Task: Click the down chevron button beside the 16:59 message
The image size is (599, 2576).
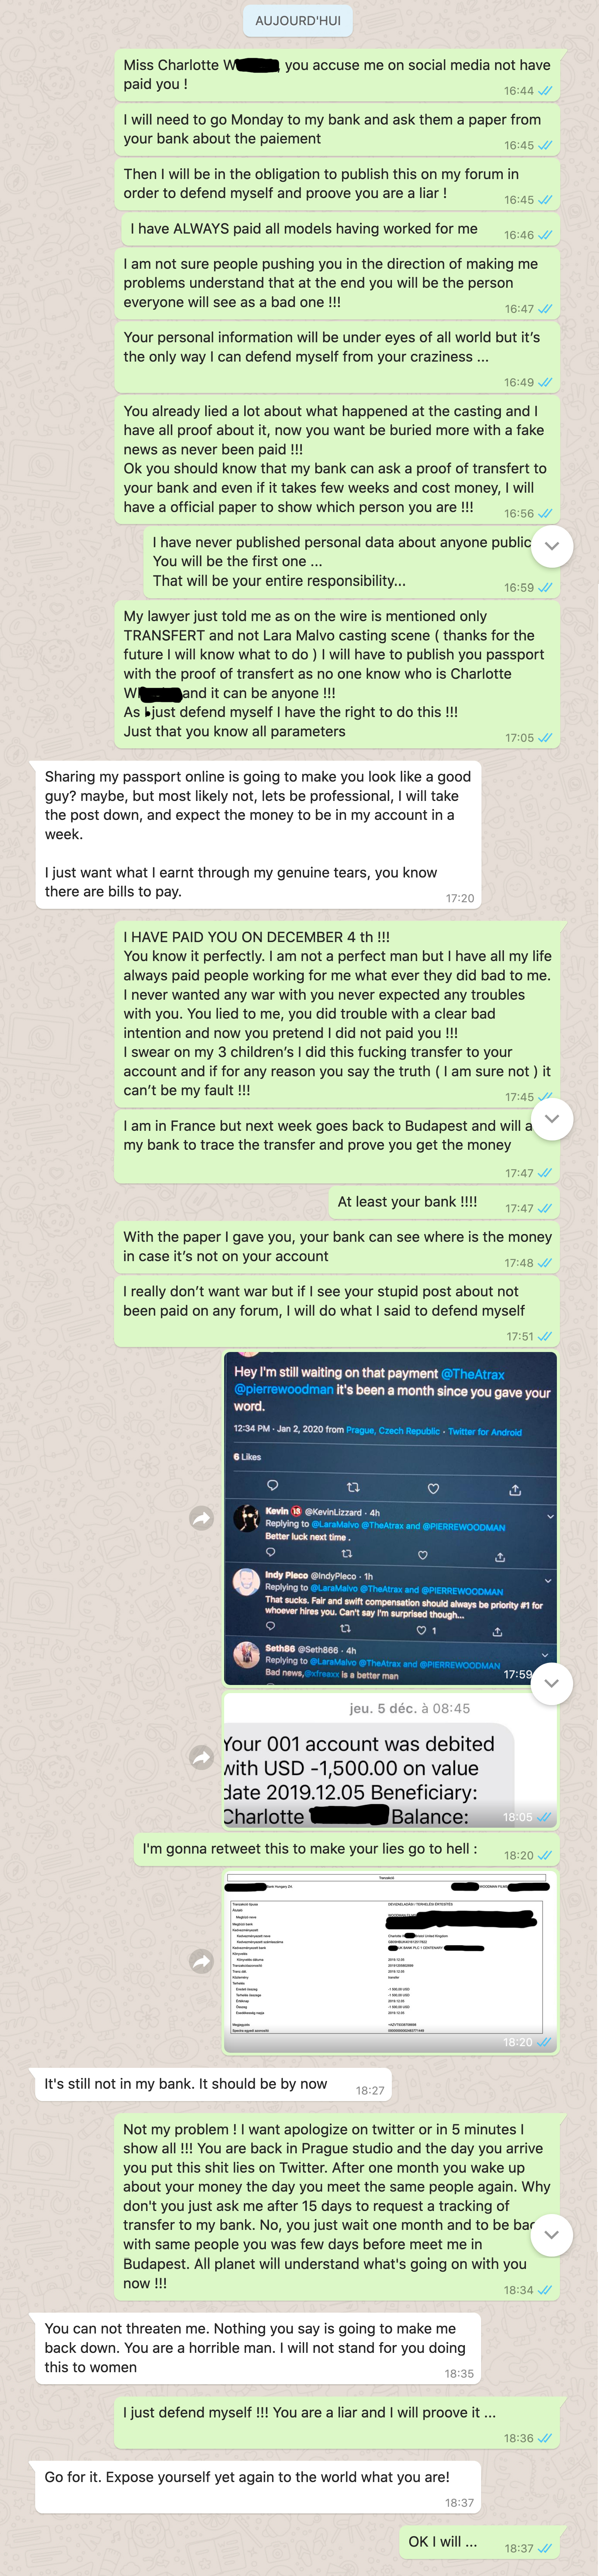Action: click(552, 546)
